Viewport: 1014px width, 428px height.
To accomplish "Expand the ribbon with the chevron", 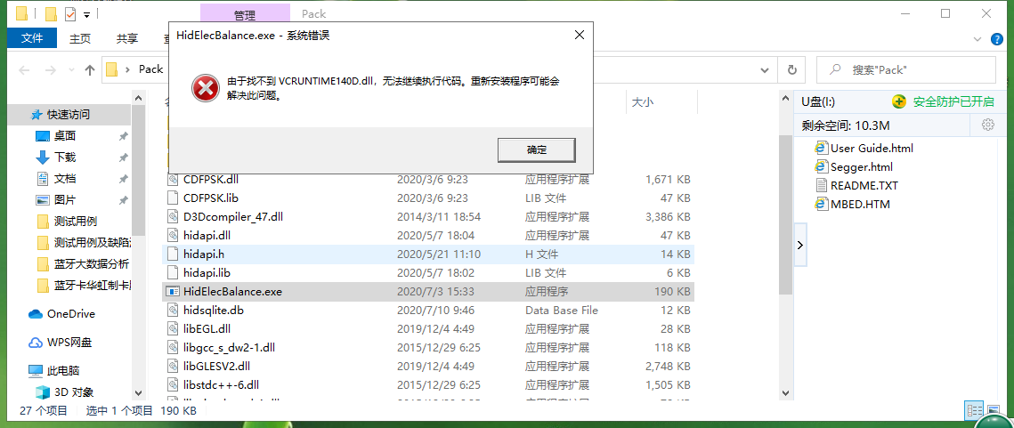I will (x=977, y=39).
